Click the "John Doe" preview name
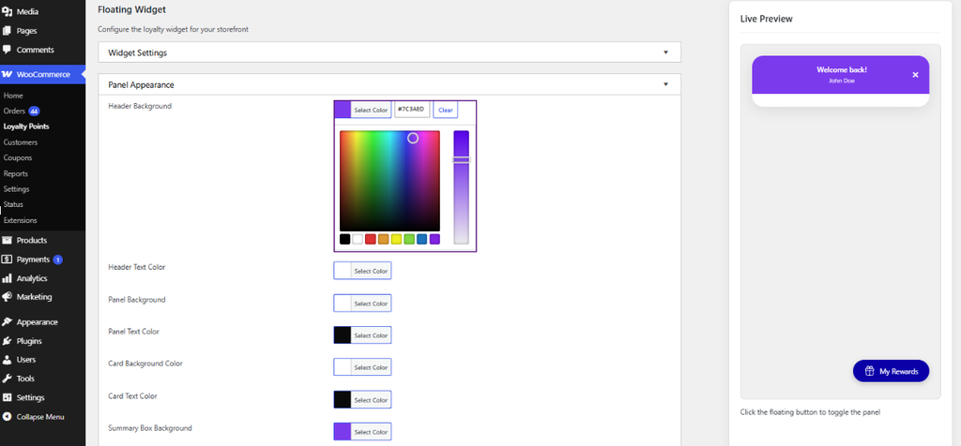Screen dimensions: 961x446 pos(842,81)
